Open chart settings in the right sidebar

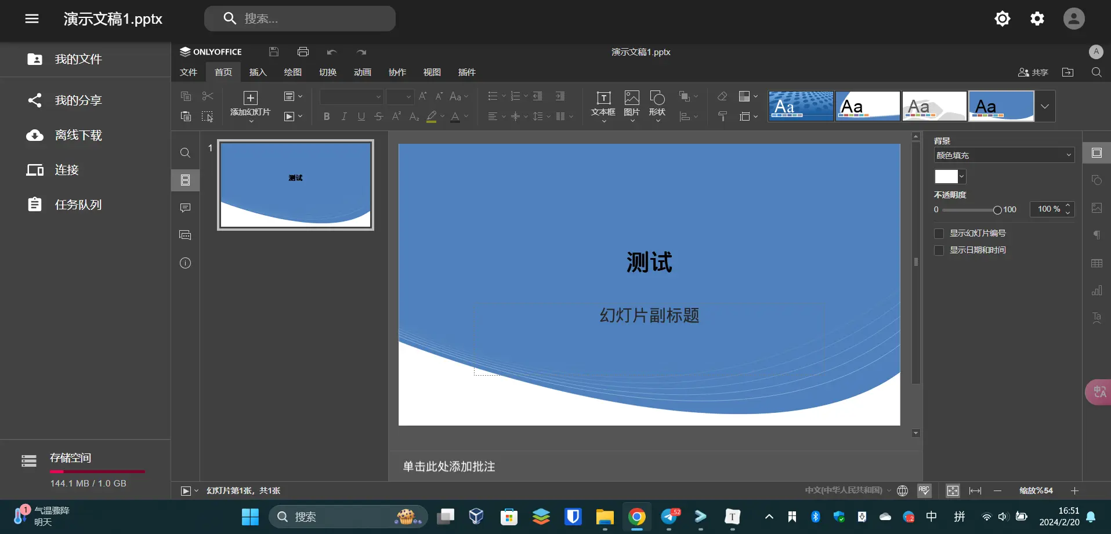pos(1096,290)
